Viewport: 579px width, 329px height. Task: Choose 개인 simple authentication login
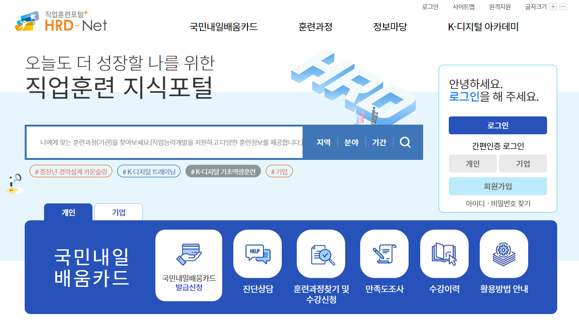click(x=472, y=164)
